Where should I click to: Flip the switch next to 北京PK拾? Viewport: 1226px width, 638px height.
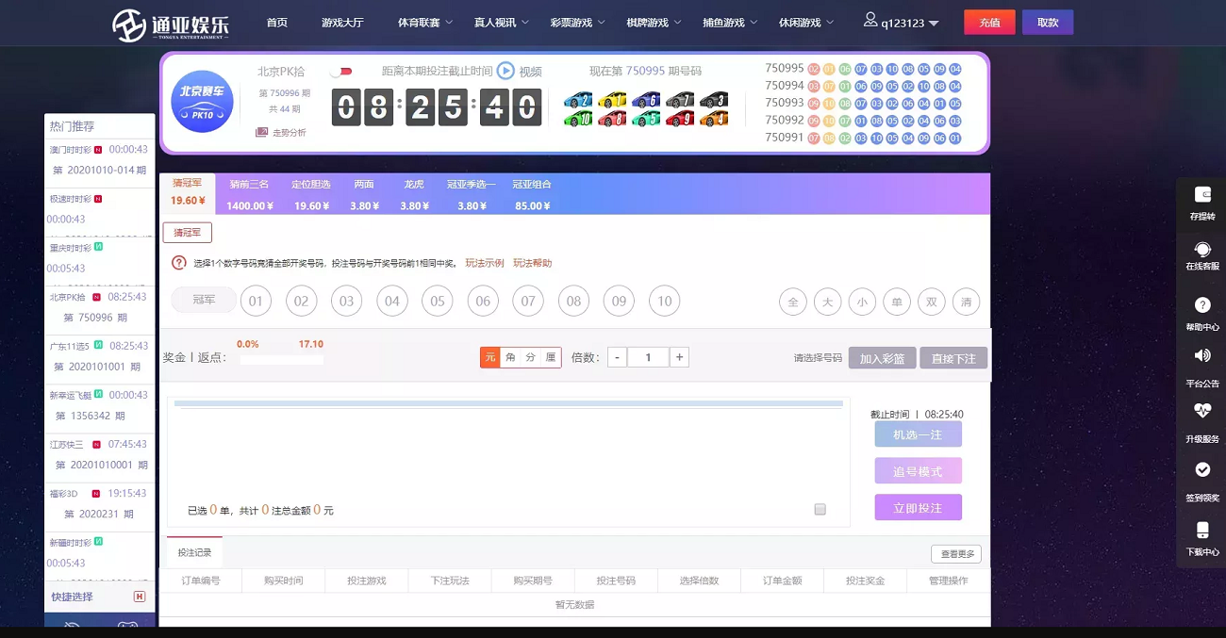point(342,70)
